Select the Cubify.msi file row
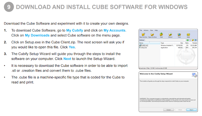The height and width of the screenshot is (116, 202). tap(168, 45)
